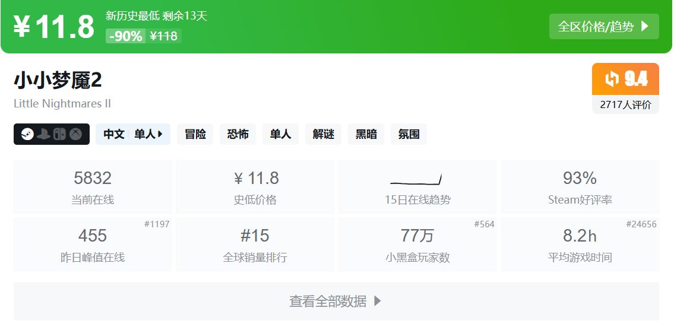Click the #564 rank label
The width and height of the screenshot is (674, 330).
484,224
